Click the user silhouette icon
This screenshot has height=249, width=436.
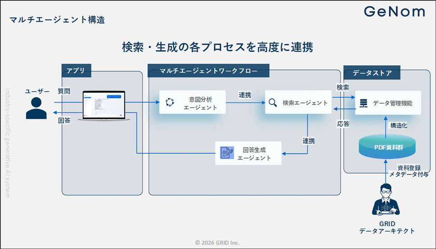coord(36,108)
